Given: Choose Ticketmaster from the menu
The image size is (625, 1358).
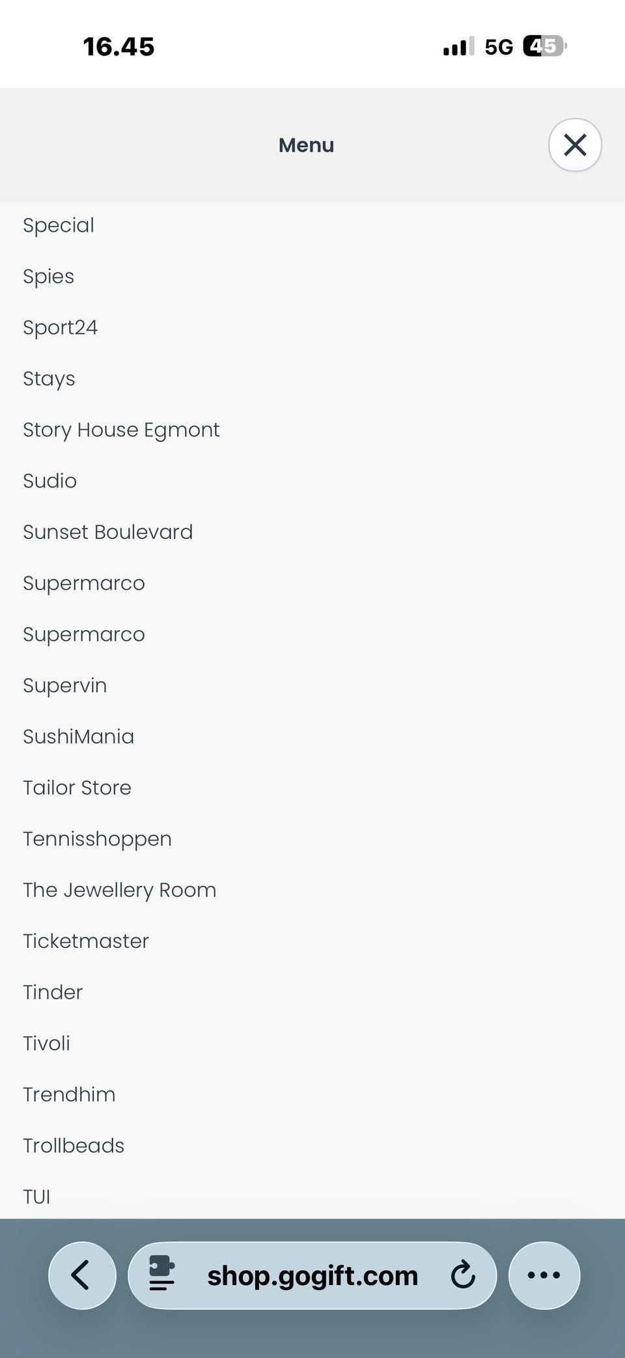Looking at the screenshot, I should (x=86, y=941).
